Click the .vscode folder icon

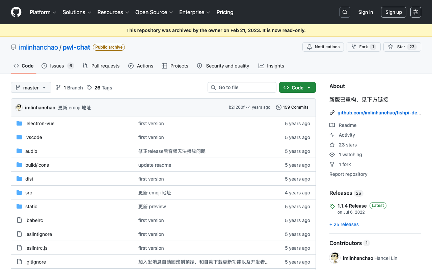coord(19,137)
